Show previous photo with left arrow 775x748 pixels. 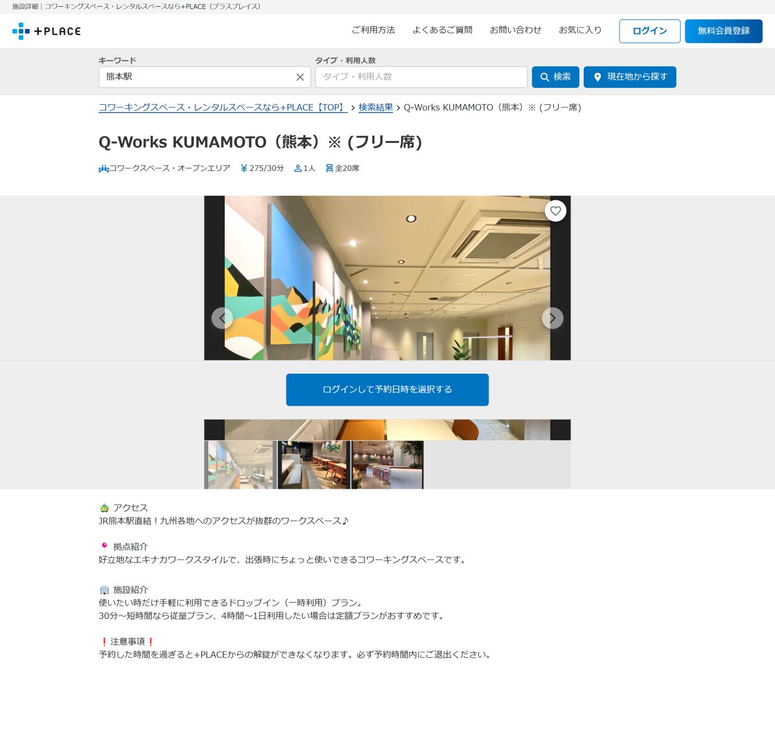[222, 318]
